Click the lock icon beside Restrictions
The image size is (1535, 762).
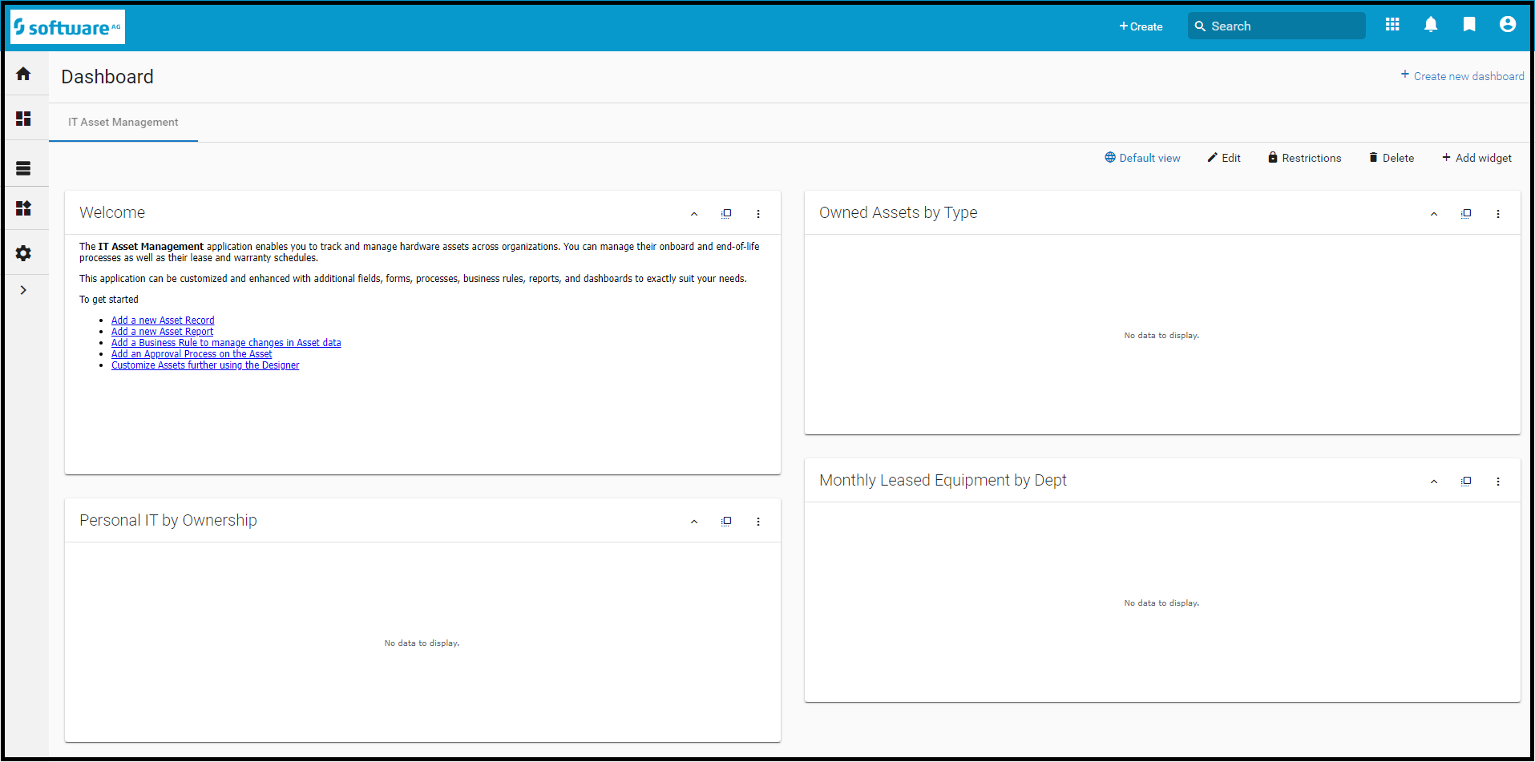1273,157
